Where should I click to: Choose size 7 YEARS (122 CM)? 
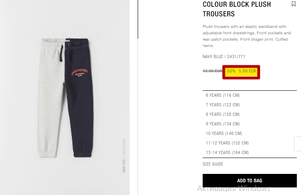pyautogui.click(x=223, y=105)
